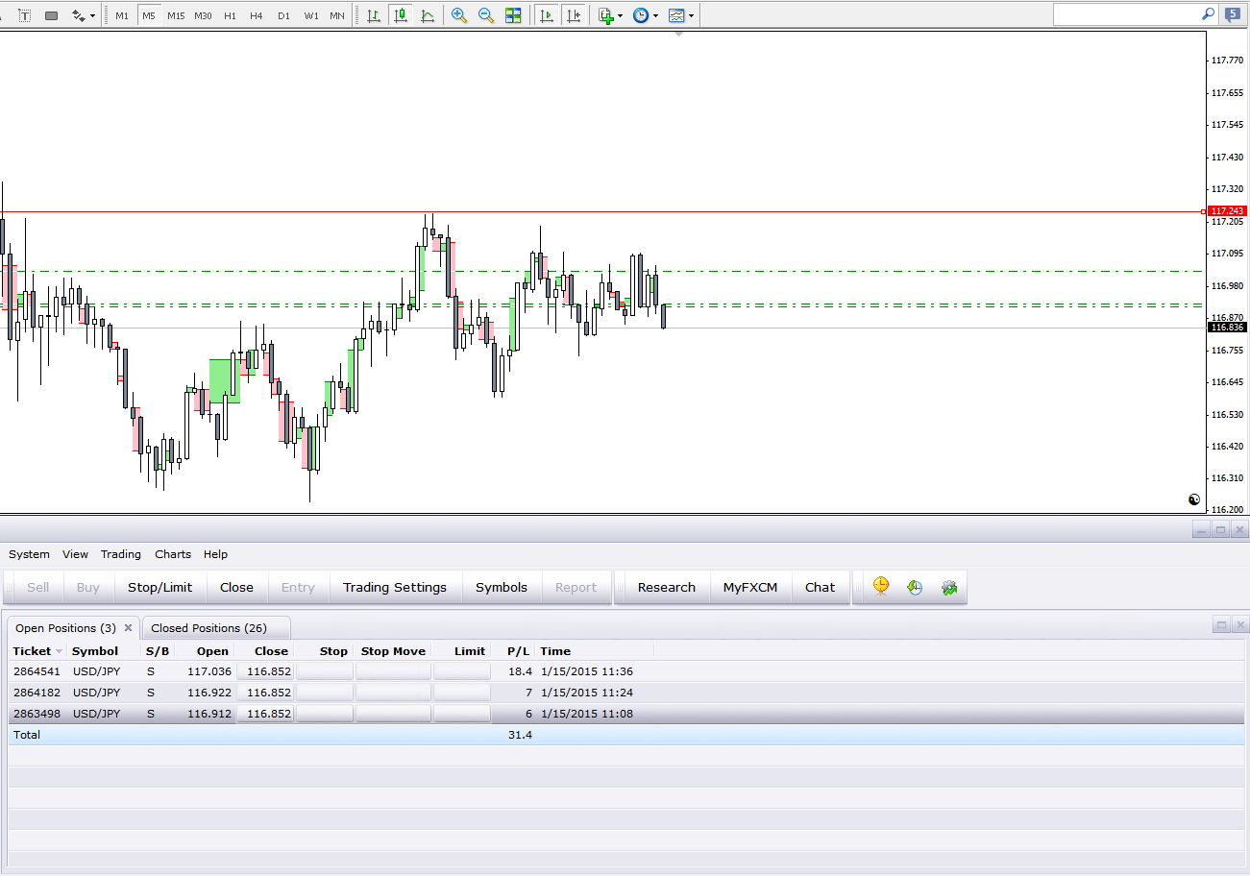Click the gear with green arrow icon
This screenshot has width=1250, height=876.
[x=949, y=587]
